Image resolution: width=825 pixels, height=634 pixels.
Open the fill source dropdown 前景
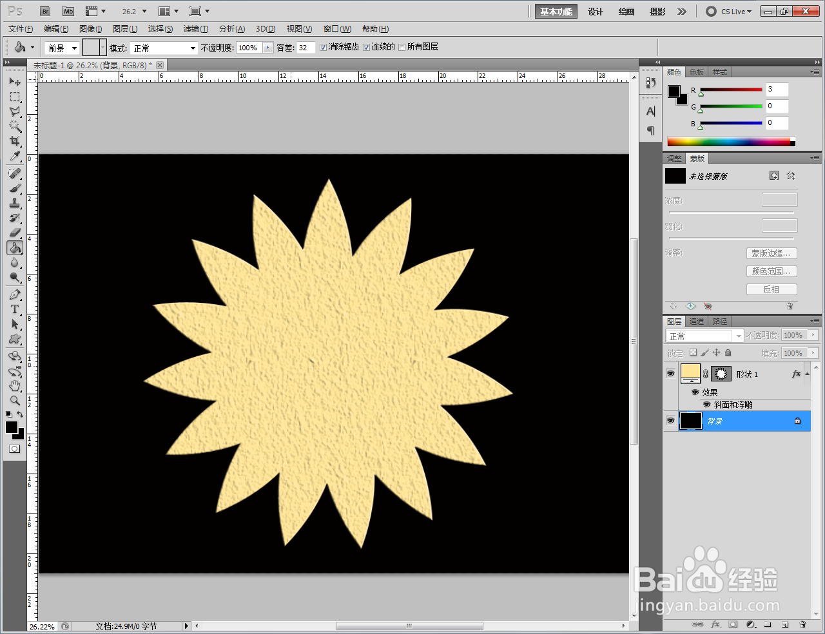pyautogui.click(x=62, y=48)
